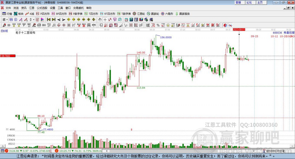The height and width of the screenshot is (159, 295).
Task: Click the 113.84 price level label
Action: pos(141,88)
